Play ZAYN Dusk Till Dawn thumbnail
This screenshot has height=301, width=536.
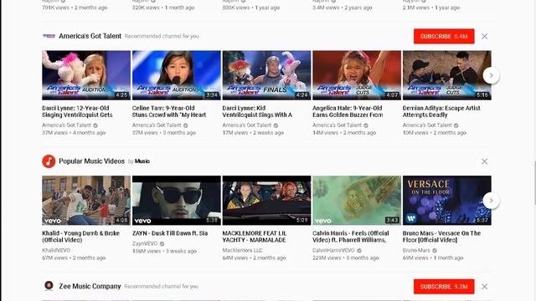click(177, 201)
